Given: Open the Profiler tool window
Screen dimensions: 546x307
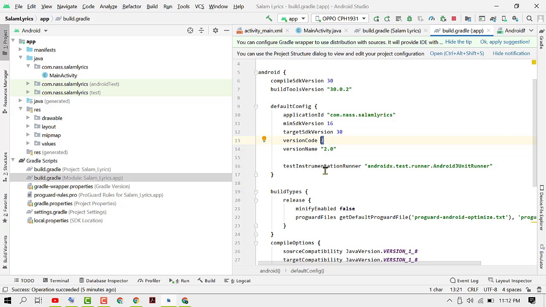Looking at the screenshot, I should pyautogui.click(x=148, y=281).
